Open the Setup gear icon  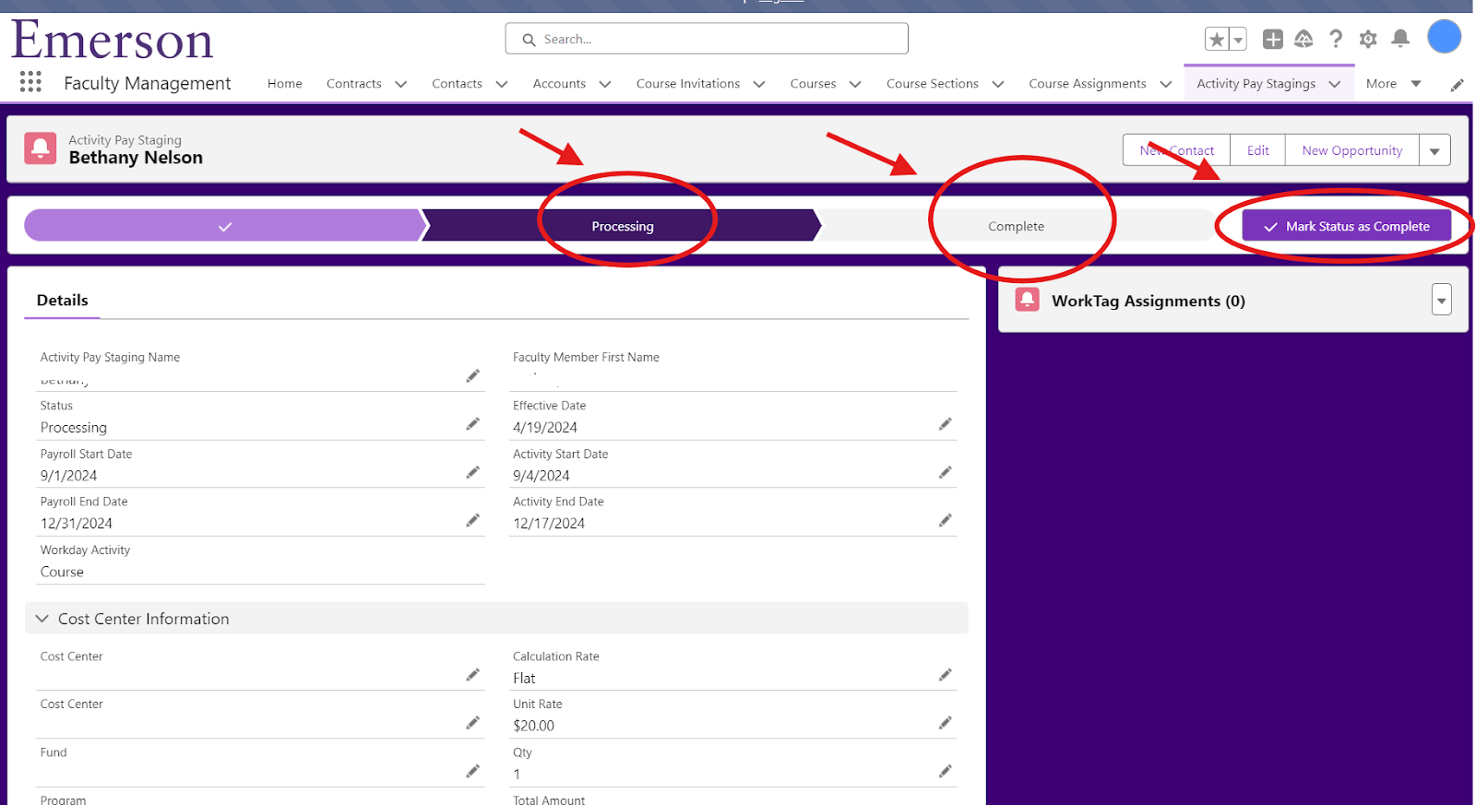pyautogui.click(x=1368, y=39)
